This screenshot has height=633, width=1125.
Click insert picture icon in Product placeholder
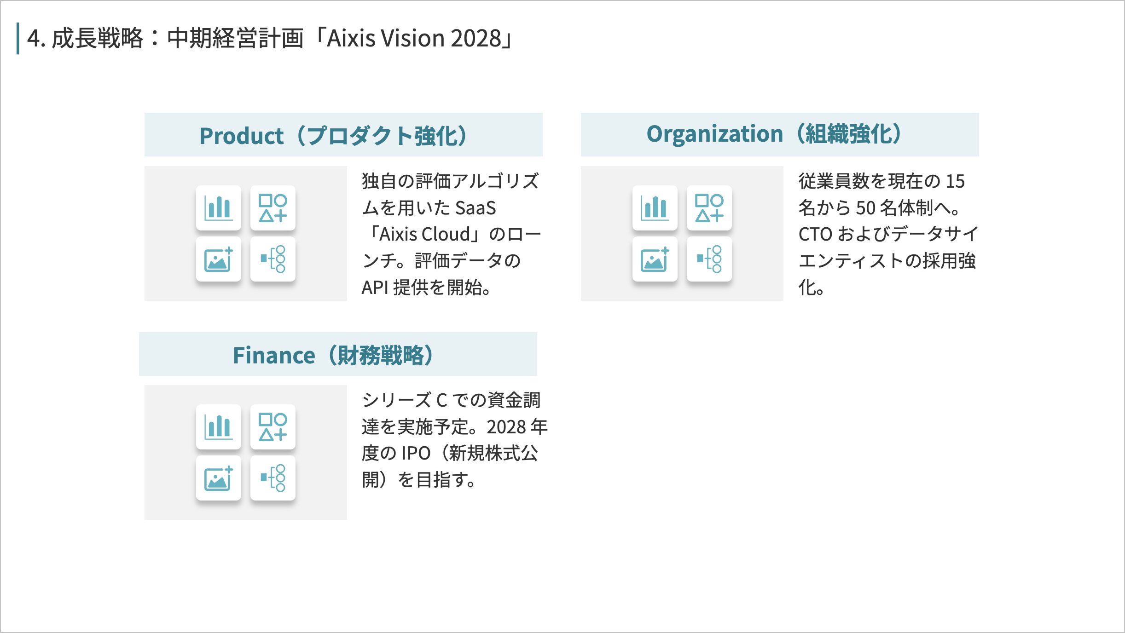point(218,259)
